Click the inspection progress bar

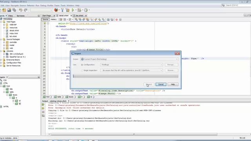point(125,76)
